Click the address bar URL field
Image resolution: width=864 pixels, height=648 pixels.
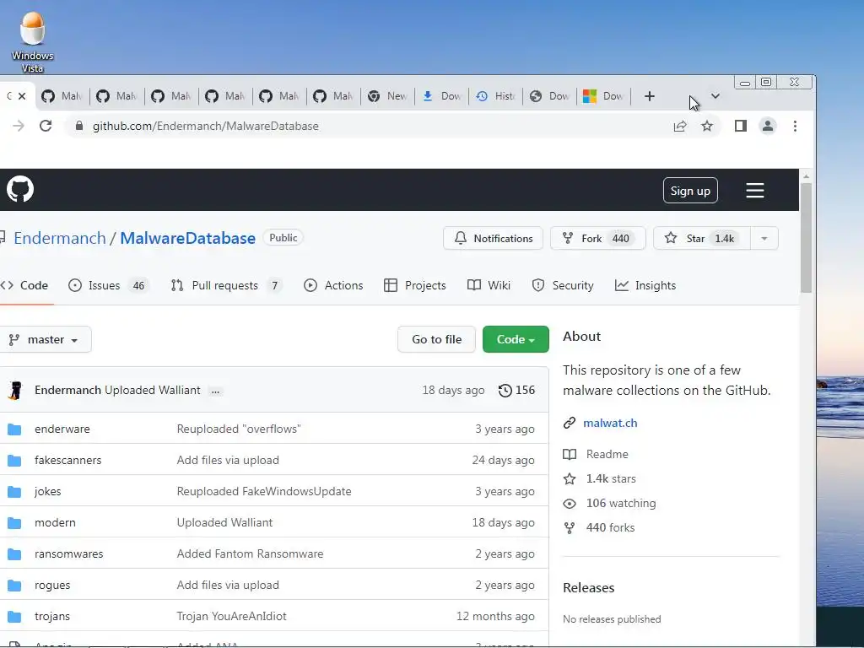364,127
